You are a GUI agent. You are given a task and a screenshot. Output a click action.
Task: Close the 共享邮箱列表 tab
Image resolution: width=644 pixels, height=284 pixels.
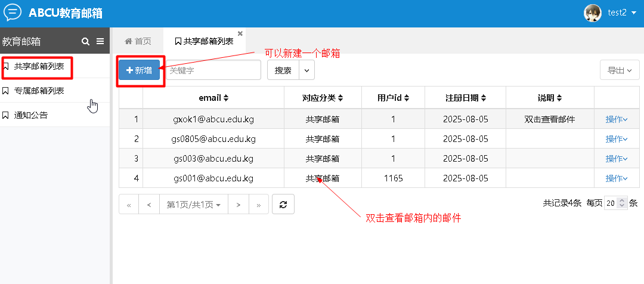coord(240,33)
